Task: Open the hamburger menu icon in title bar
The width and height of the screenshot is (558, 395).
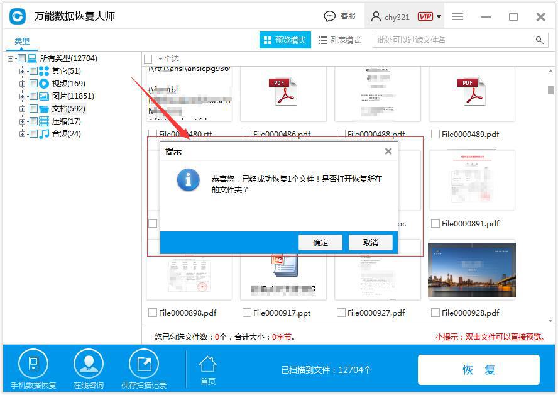Action: click(x=457, y=17)
